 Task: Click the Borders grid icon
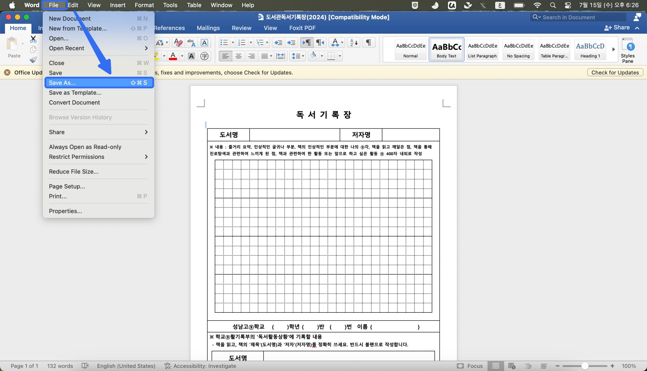pyautogui.click(x=331, y=56)
